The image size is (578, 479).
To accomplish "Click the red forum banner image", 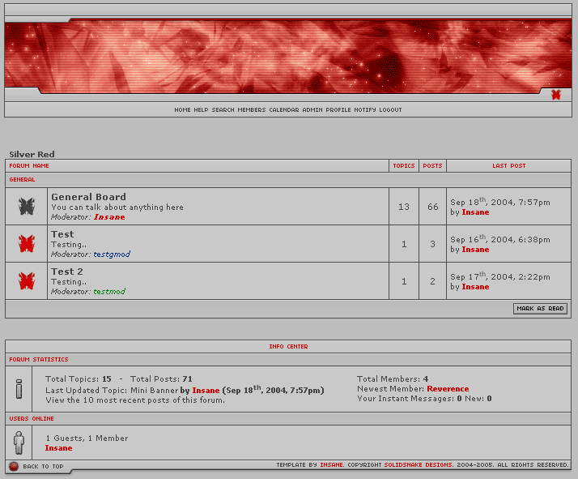I will [288, 57].
